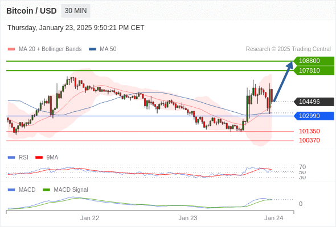Click the RSI legend label

(x=23, y=158)
